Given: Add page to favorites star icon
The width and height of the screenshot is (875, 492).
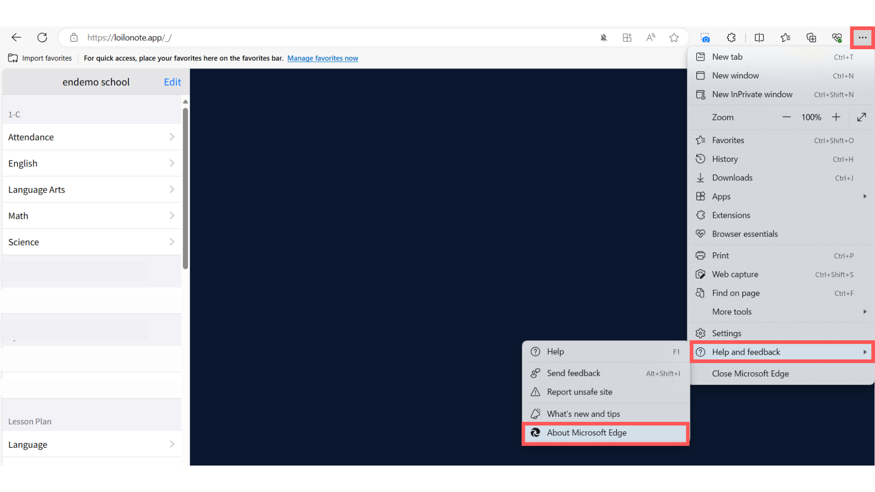Looking at the screenshot, I should [674, 37].
